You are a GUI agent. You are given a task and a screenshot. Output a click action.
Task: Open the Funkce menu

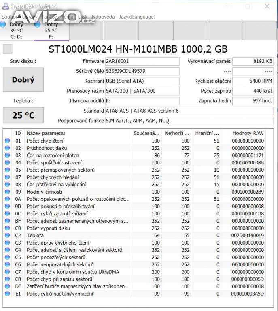pyautogui.click(x=49, y=17)
